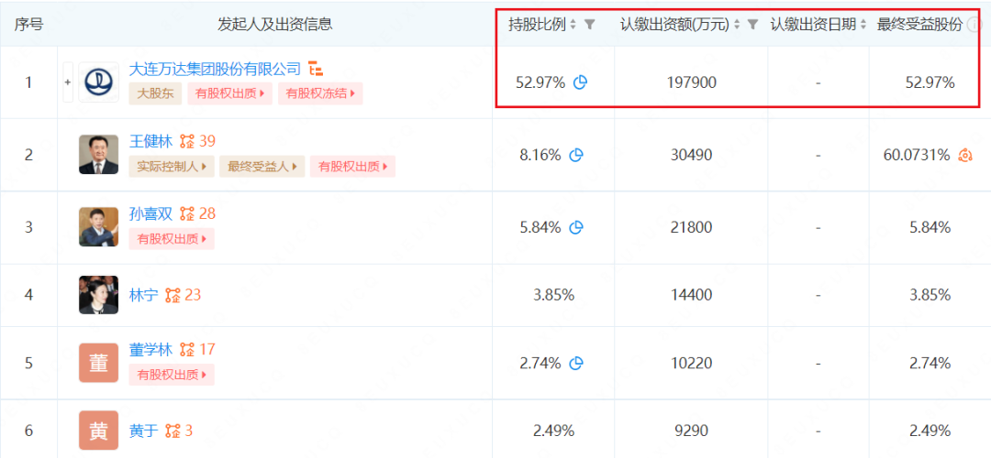
Task: Sort by 认缴出资日期 column arrows
Action: click(x=864, y=25)
